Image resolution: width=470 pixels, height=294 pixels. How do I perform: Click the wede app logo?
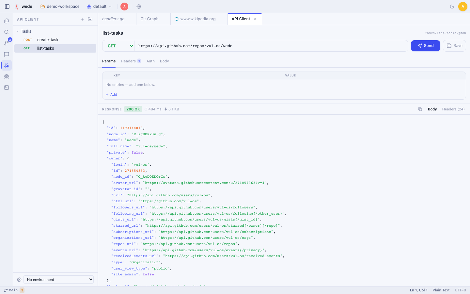[x=17, y=7]
